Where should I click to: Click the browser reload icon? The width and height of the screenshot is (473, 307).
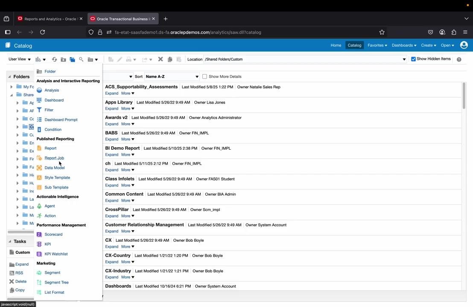point(43,32)
